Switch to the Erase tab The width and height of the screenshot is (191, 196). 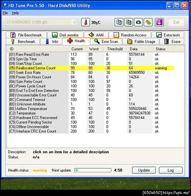click(172, 42)
